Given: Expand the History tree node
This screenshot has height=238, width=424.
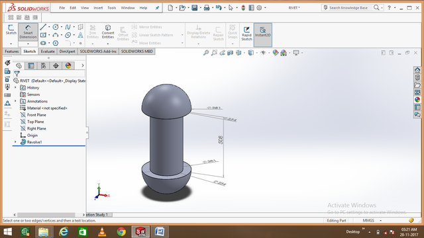Looking at the screenshot, I should coord(15,87).
